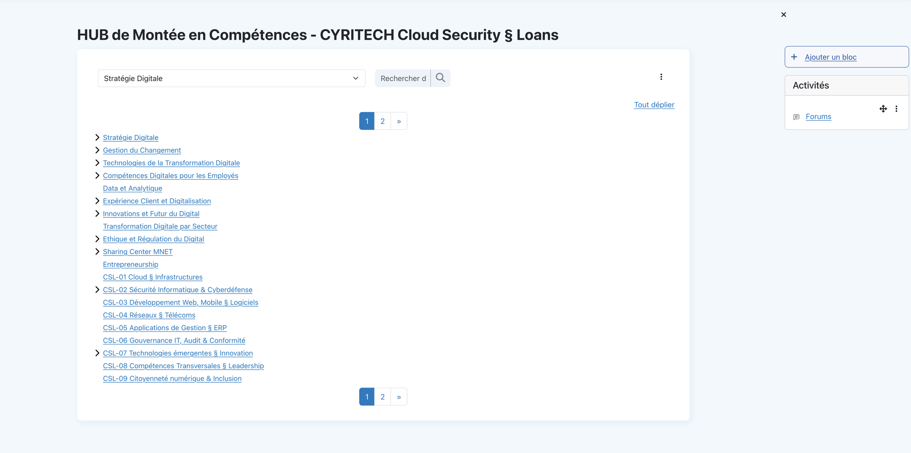Screen dimensions: 911x453
Task: Click the Tout déplier link
Action: (654, 105)
